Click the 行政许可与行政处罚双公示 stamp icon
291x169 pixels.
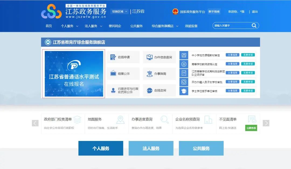[x=113, y=91]
